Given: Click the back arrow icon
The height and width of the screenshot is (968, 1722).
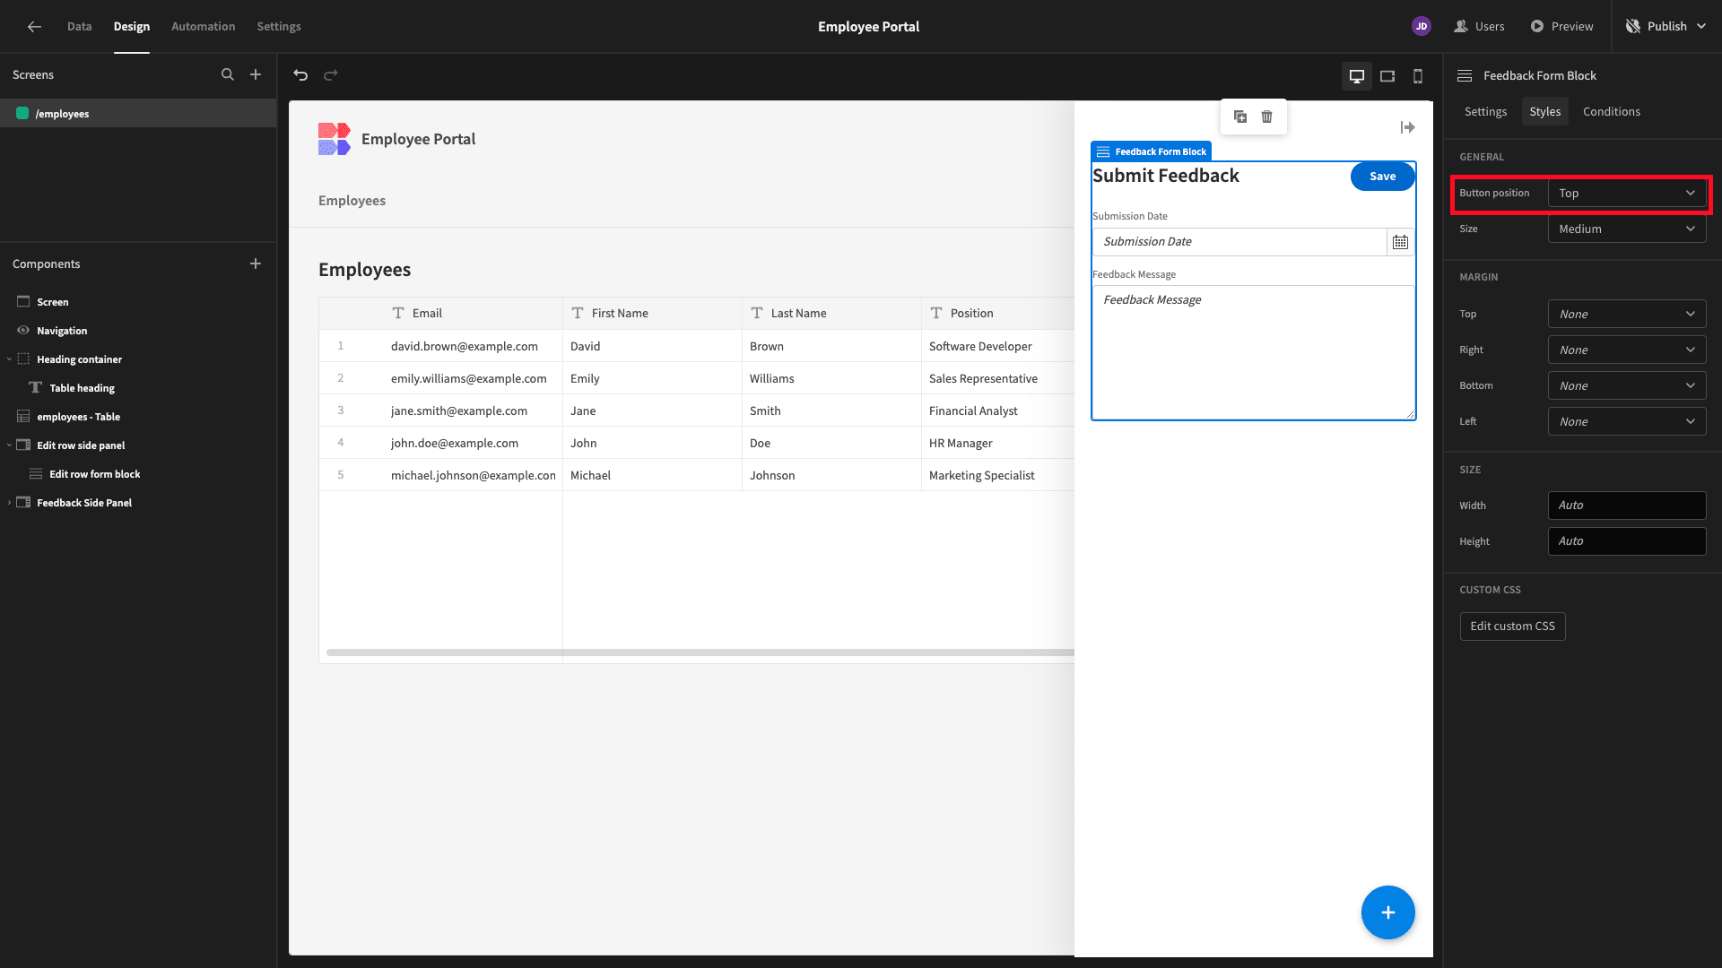Looking at the screenshot, I should click(x=34, y=27).
